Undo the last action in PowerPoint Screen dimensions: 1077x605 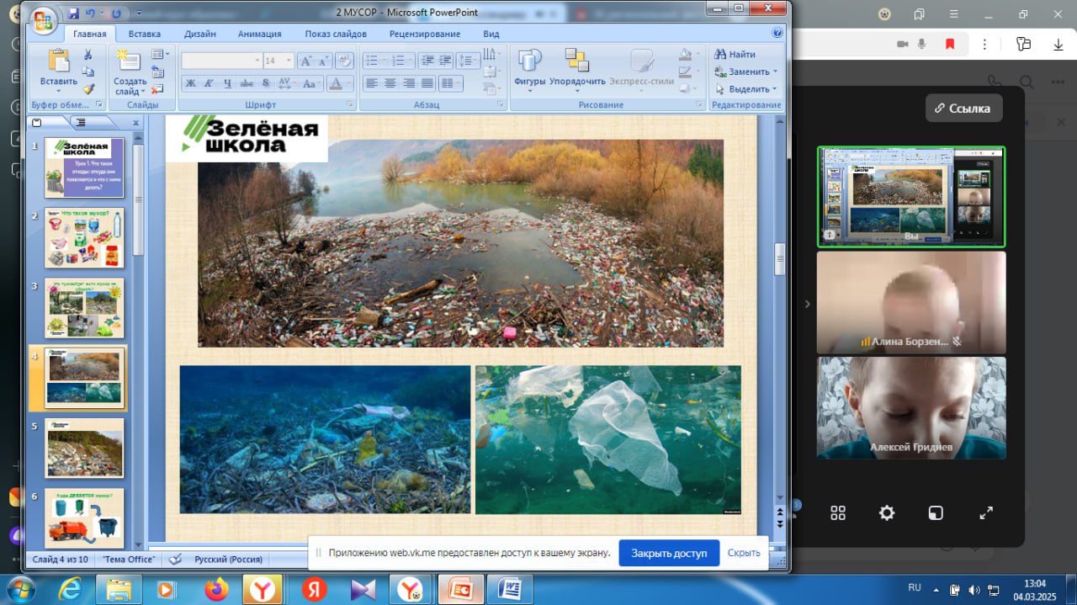91,14
